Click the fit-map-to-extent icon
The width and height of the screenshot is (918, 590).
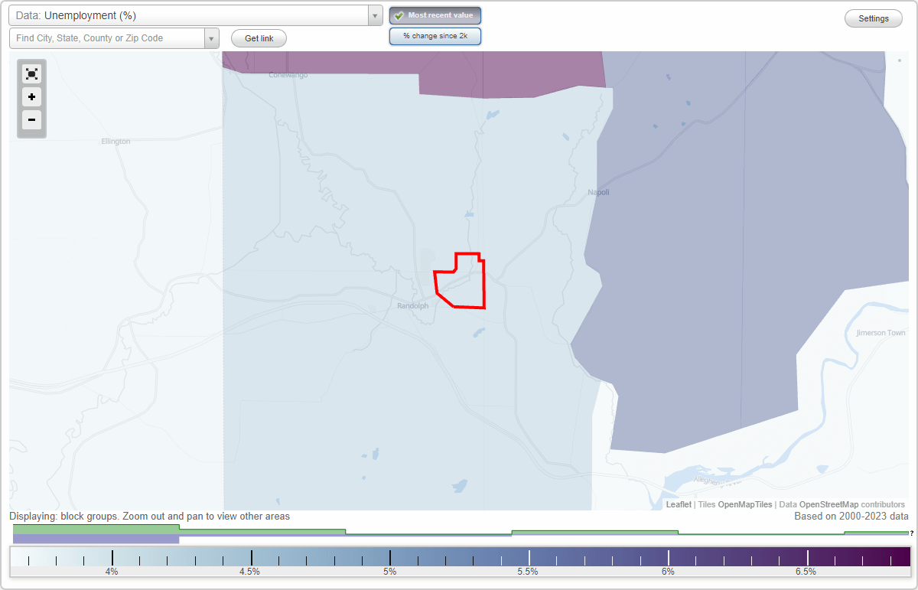pyautogui.click(x=31, y=73)
